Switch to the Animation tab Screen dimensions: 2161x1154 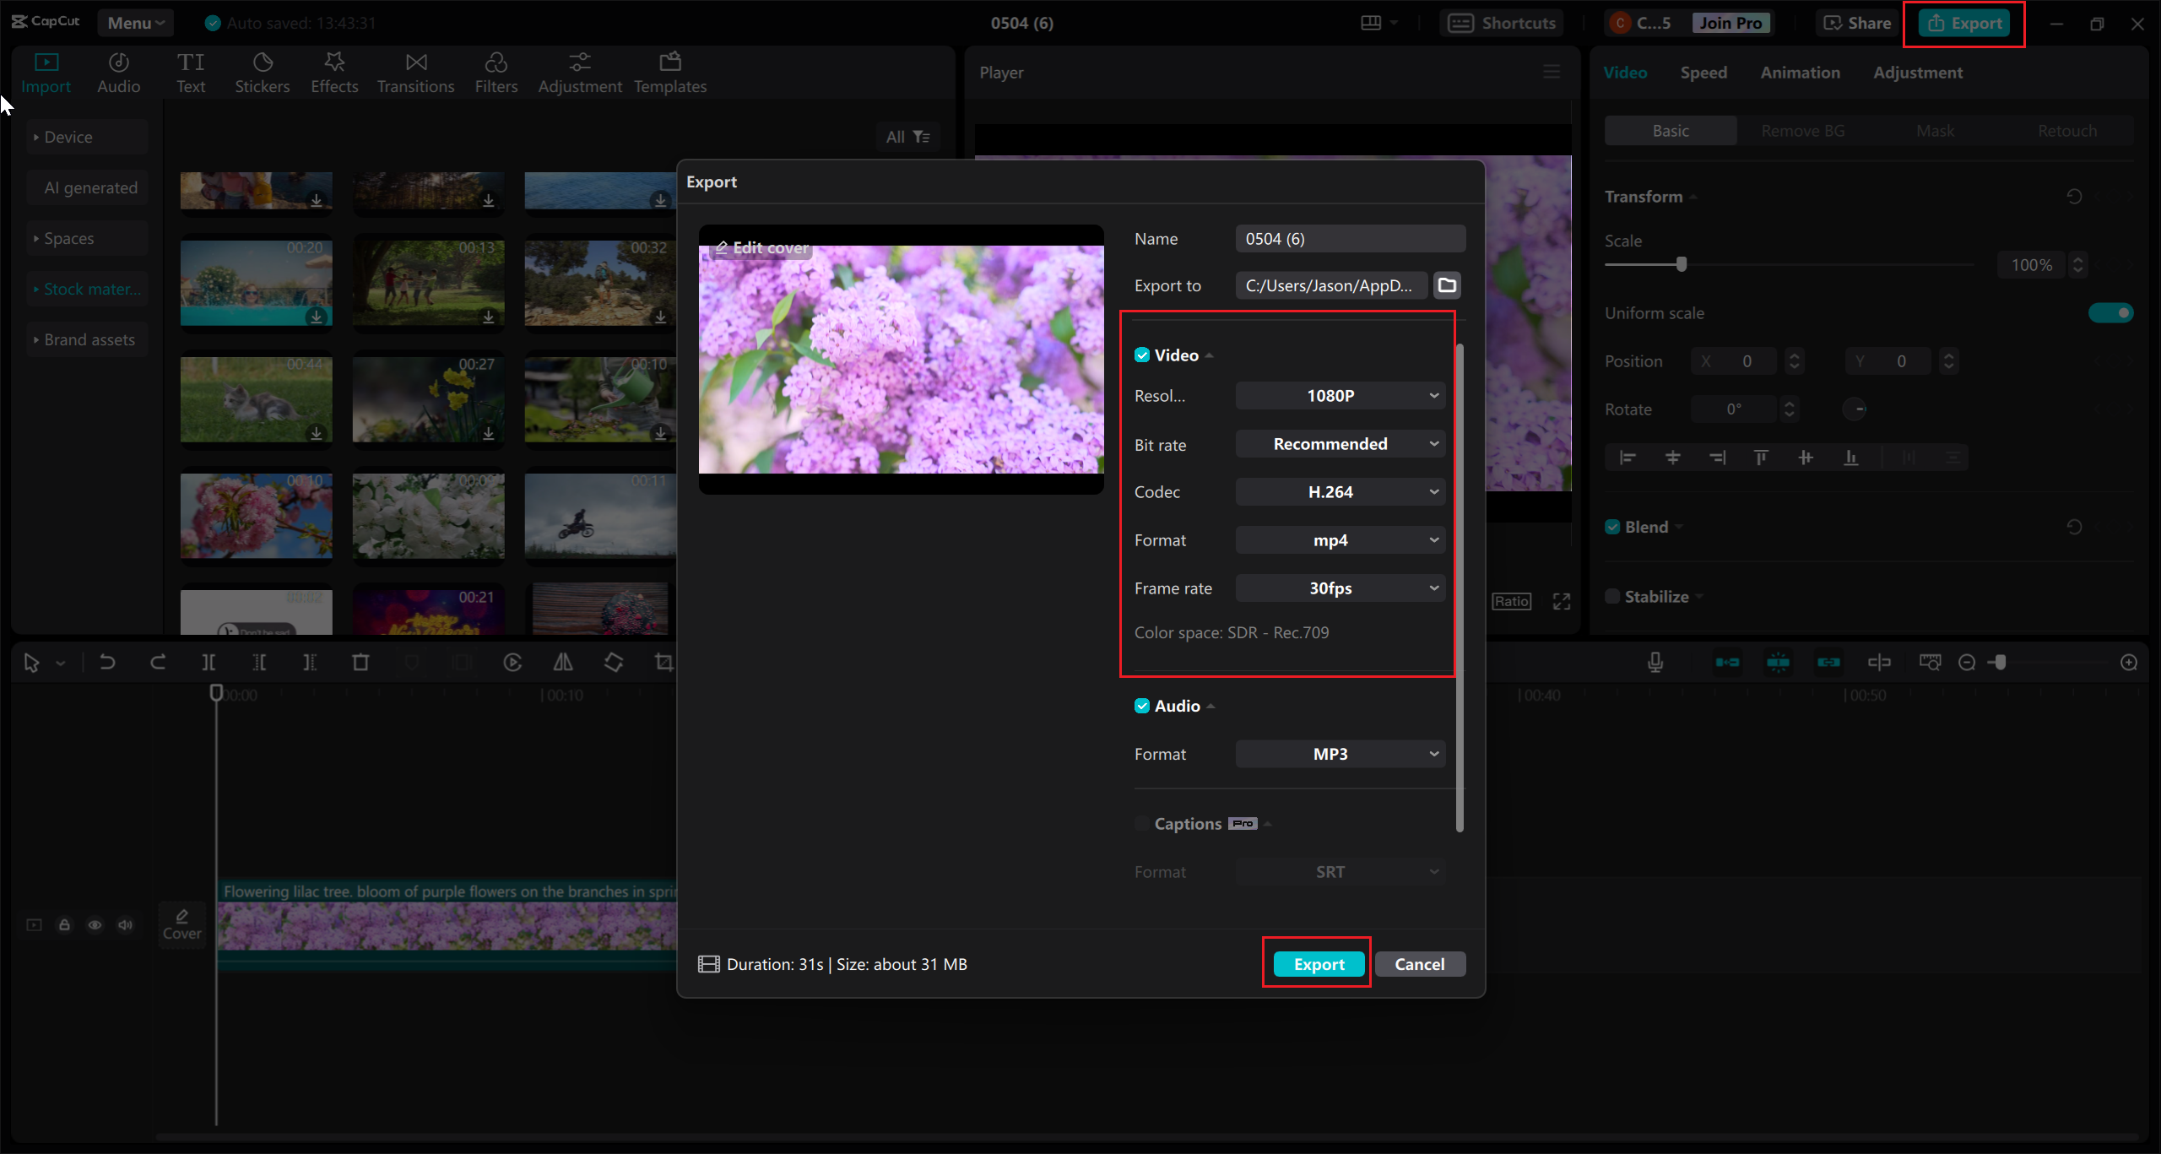click(x=1800, y=73)
